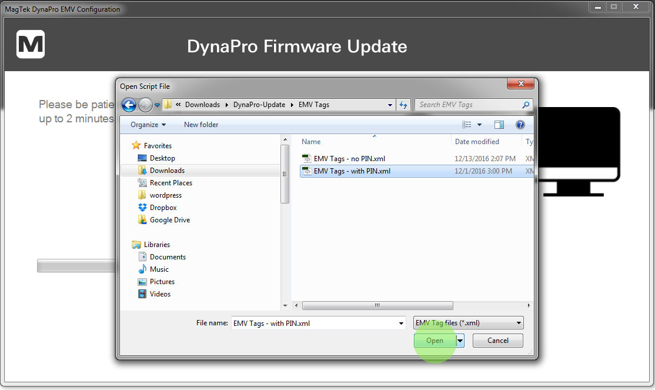Click XML icon of EMV Tags - with PIN.xml
The image size is (655, 390).
click(x=307, y=171)
